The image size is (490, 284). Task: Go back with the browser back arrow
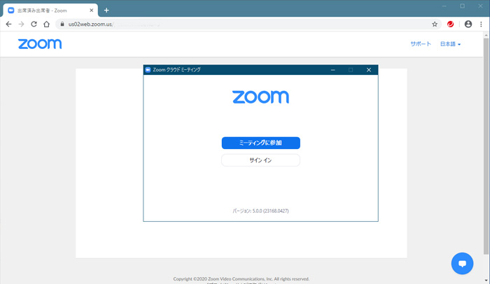pyautogui.click(x=8, y=24)
